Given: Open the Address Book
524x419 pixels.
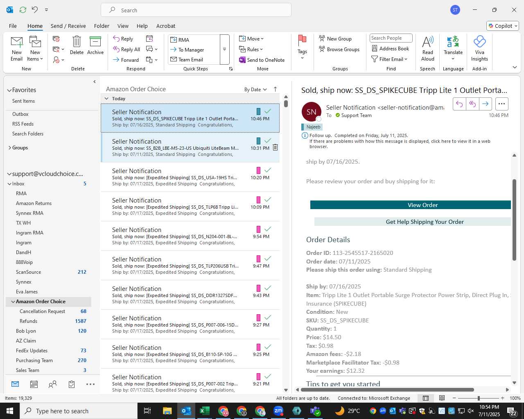Looking at the screenshot, I should pyautogui.click(x=391, y=48).
